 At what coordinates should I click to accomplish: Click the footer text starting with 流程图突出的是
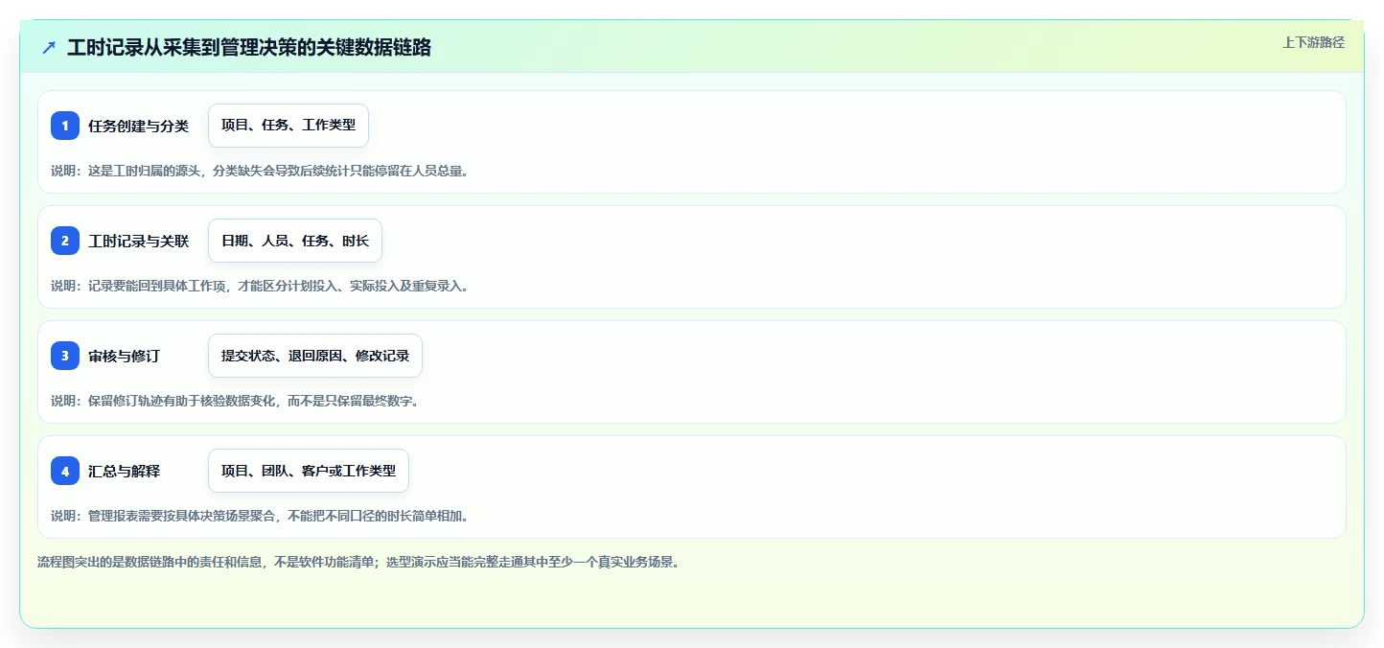[x=358, y=563]
